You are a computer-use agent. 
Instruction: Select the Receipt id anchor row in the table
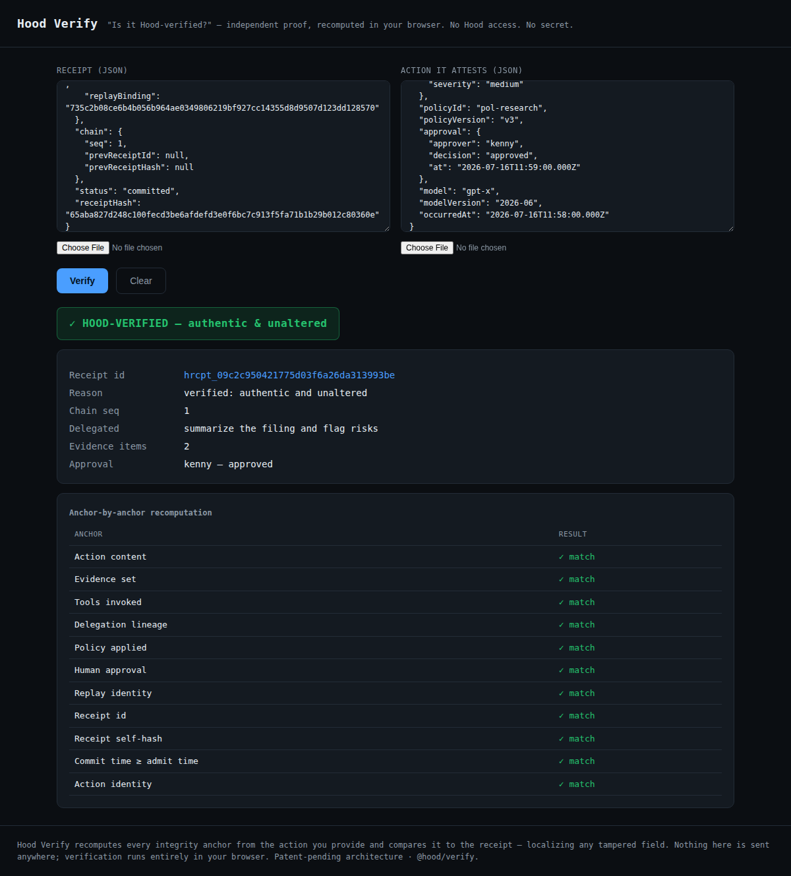coord(395,716)
